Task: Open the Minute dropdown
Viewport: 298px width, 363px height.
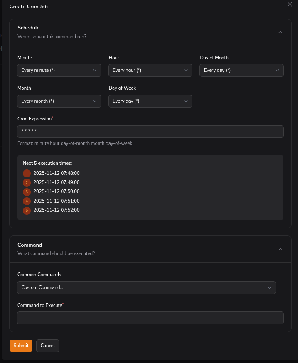Action: (x=59, y=71)
